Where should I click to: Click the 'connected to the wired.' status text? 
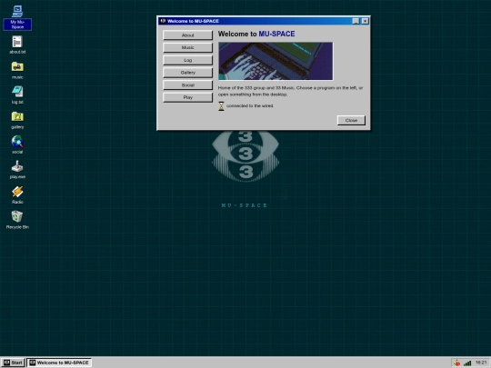pos(250,105)
